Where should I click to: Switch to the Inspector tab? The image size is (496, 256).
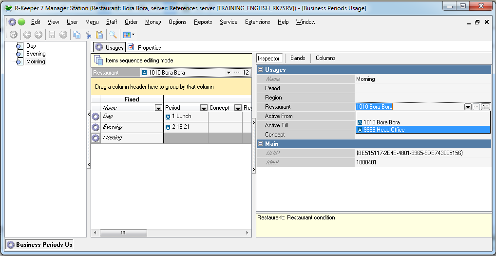tap(268, 58)
